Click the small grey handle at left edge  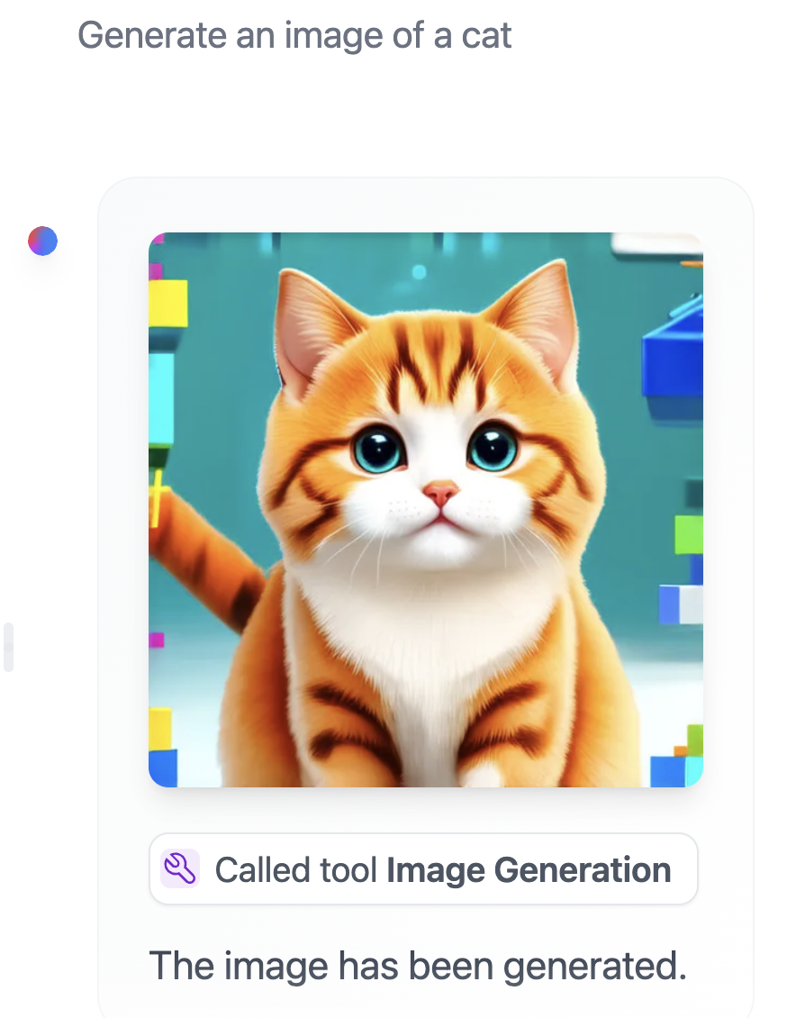point(8,647)
